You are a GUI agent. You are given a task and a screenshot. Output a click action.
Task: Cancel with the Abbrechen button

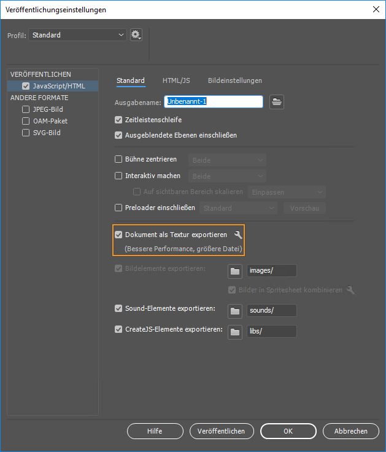click(x=350, y=431)
